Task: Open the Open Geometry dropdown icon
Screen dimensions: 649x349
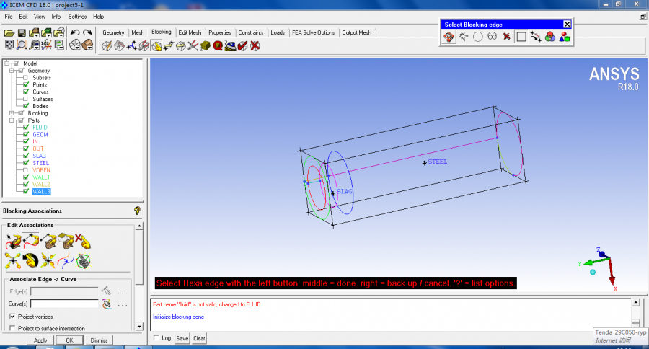Action: coord(34,32)
